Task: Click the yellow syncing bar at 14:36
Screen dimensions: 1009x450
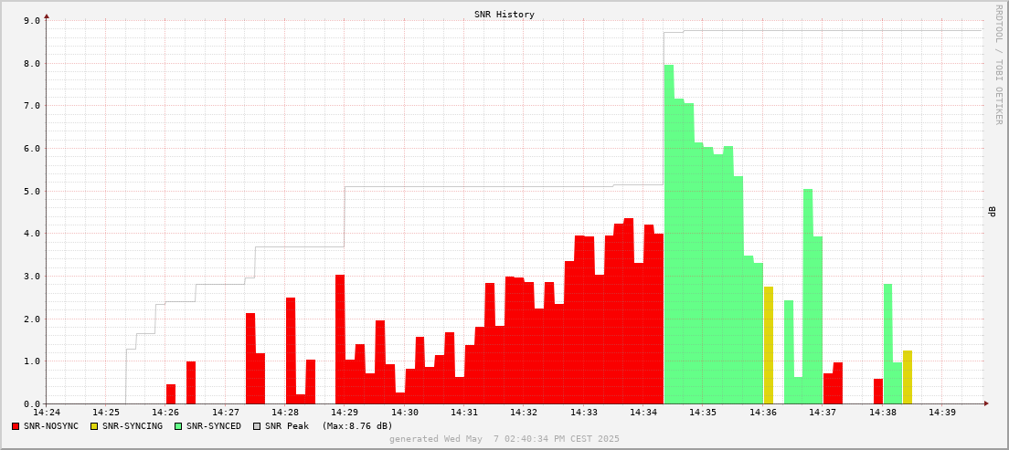Action: pyautogui.click(x=769, y=345)
